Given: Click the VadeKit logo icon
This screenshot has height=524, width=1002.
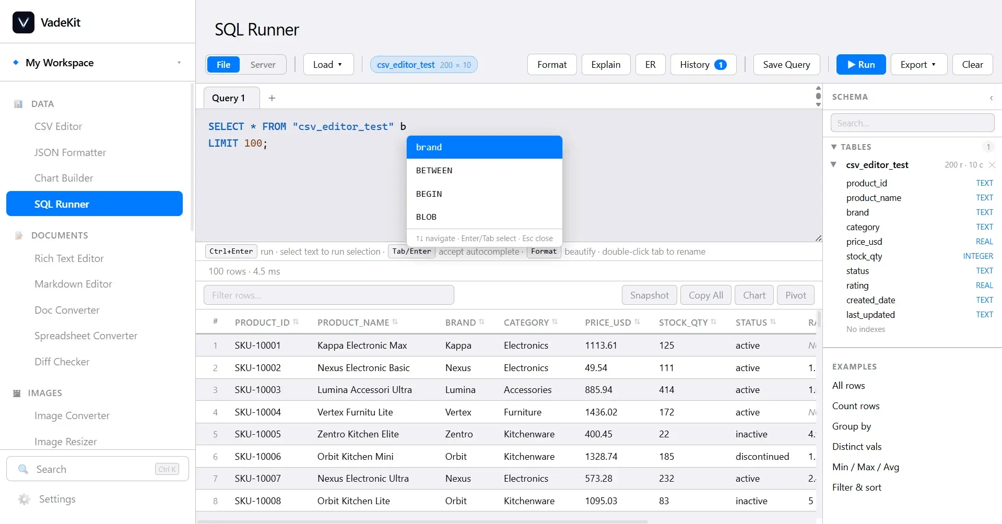Looking at the screenshot, I should pos(23,22).
